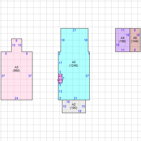Click the 7 dimension right of A1
This screenshot has width=141, height=141.
[63, 78]
